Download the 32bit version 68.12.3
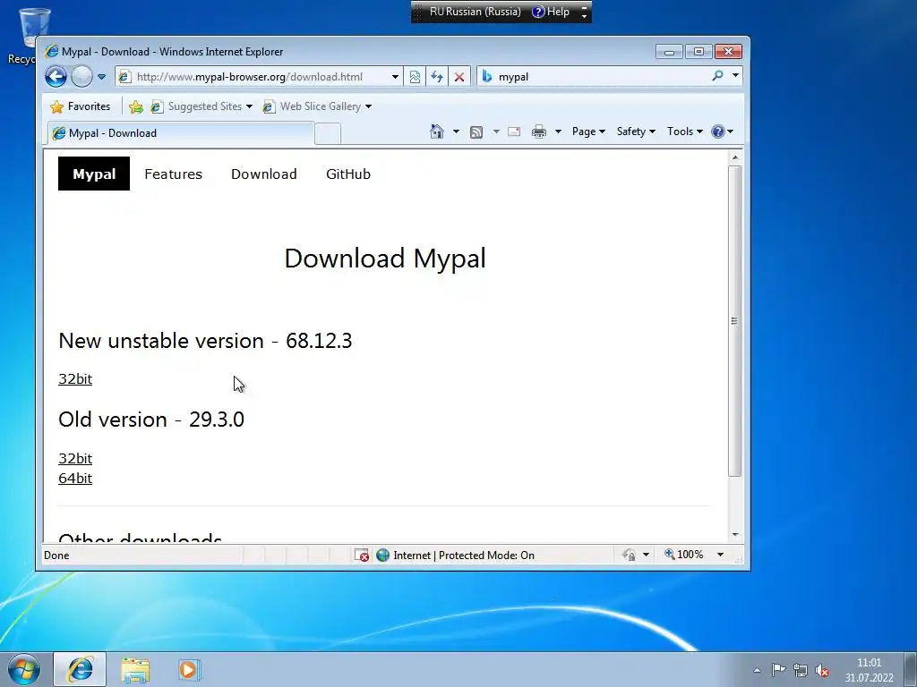This screenshot has width=917, height=687. coord(75,378)
